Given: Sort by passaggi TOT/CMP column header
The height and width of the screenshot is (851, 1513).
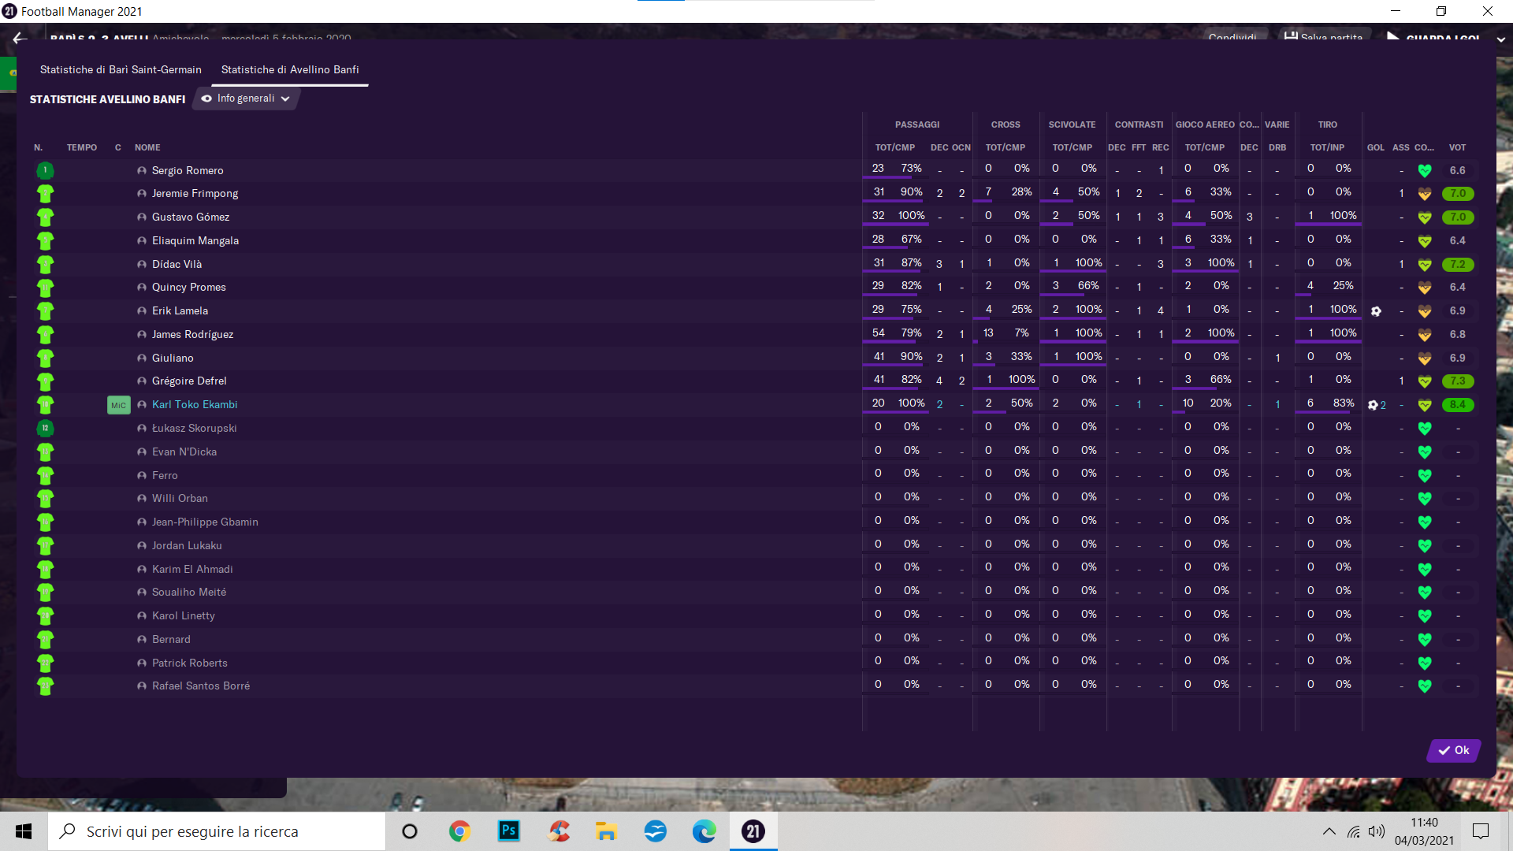Looking at the screenshot, I should click(x=894, y=147).
